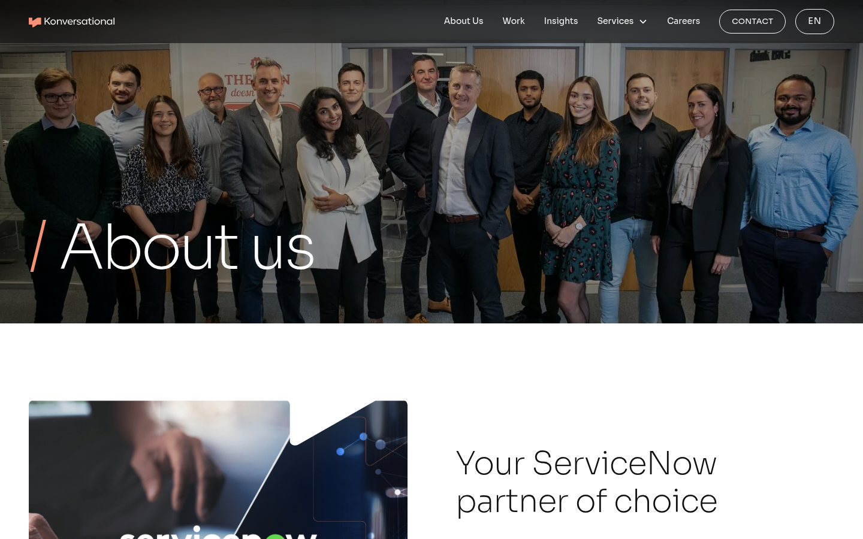
Task: Click the orange slash before About us
Action: click(x=38, y=246)
